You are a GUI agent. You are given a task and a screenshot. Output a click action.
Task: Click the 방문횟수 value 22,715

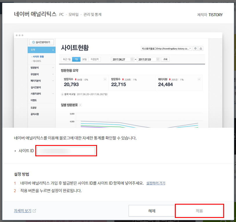pos(118,85)
